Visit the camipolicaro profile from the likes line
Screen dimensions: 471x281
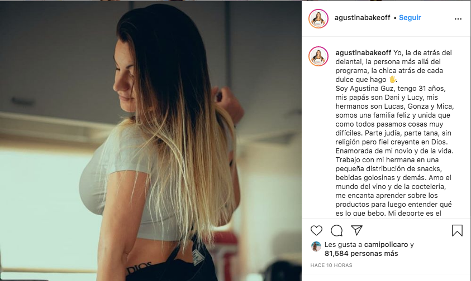[386, 245]
